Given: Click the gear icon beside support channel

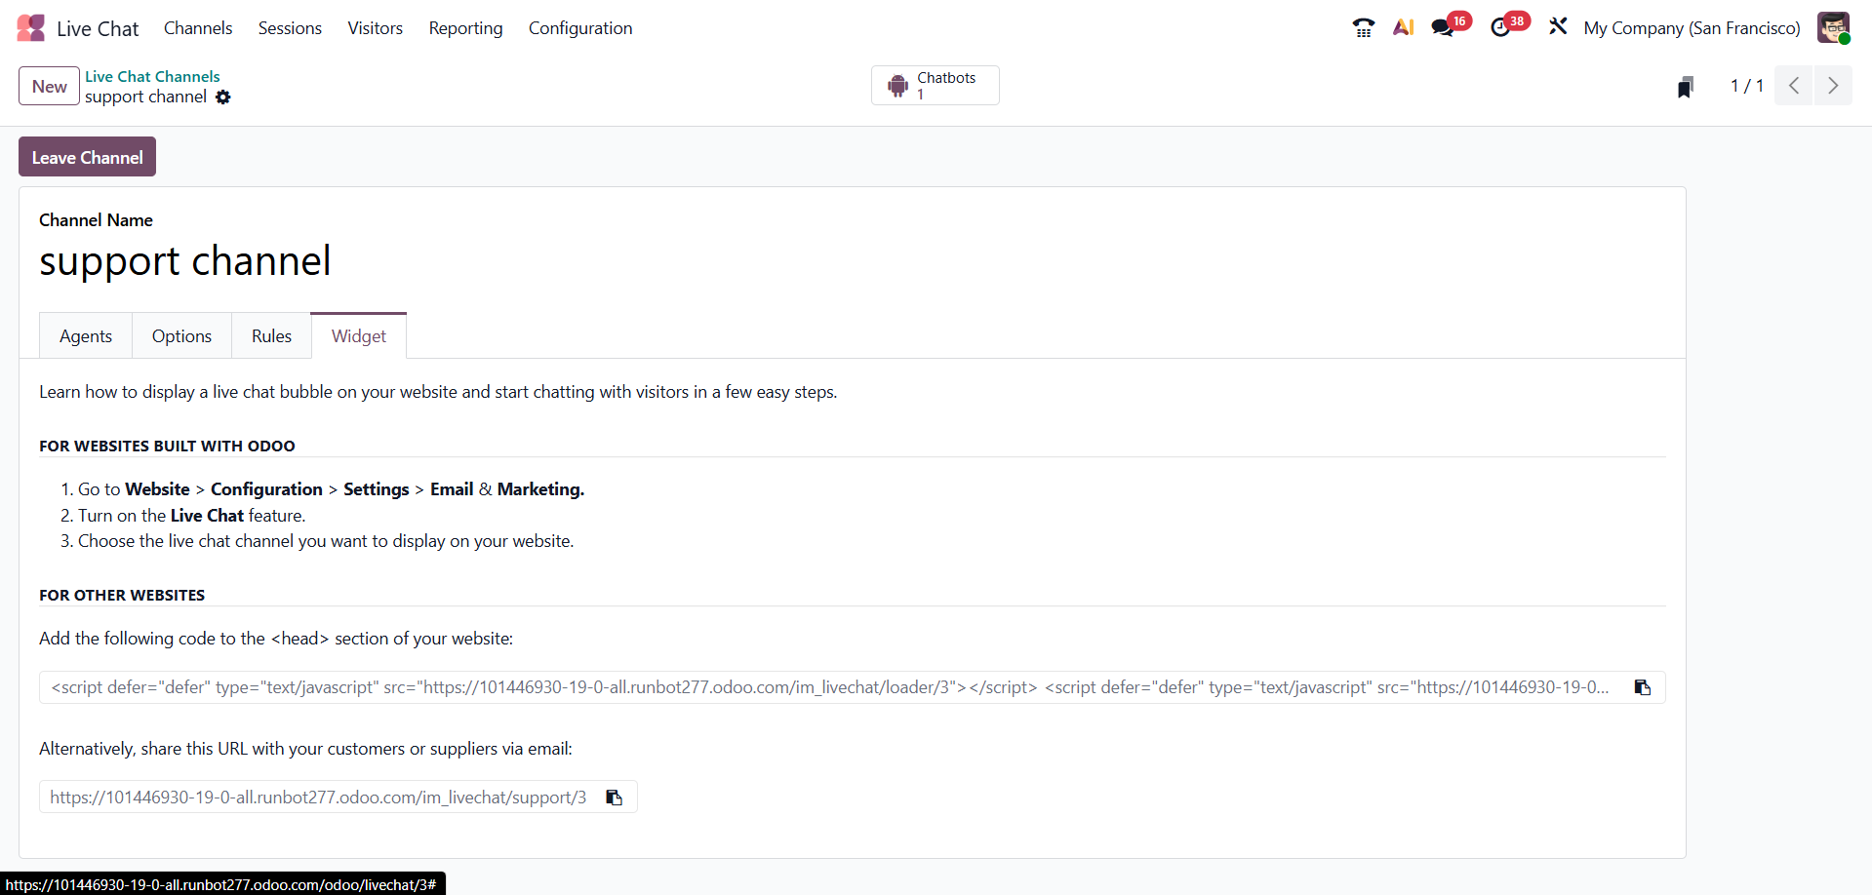Looking at the screenshot, I should point(223,97).
